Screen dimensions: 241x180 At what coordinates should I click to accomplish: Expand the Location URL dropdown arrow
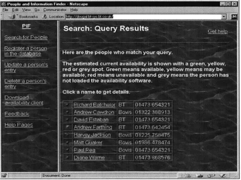point(224,16)
